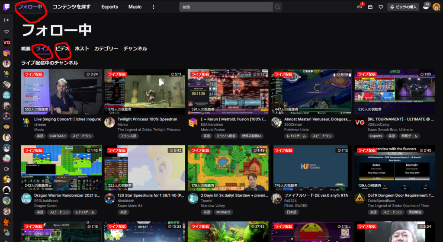Open the HUP GAMES thumbnail of fis0324's stream
The width and height of the screenshot is (443, 242).
pyautogui.click(x=311, y=168)
